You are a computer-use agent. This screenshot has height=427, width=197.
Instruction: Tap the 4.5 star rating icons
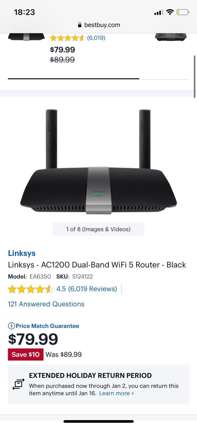point(31,289)
